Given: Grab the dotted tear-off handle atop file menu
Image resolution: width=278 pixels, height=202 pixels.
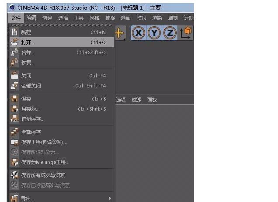Looking at the screenshot, I should coord(62,25).
